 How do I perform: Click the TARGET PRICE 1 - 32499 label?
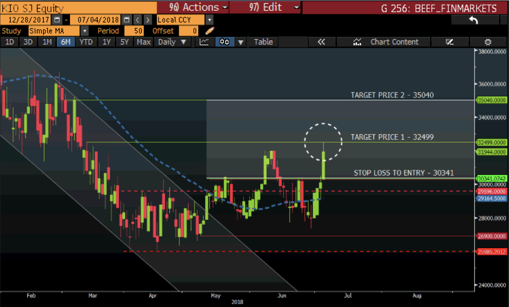click(x=392, y=137)
